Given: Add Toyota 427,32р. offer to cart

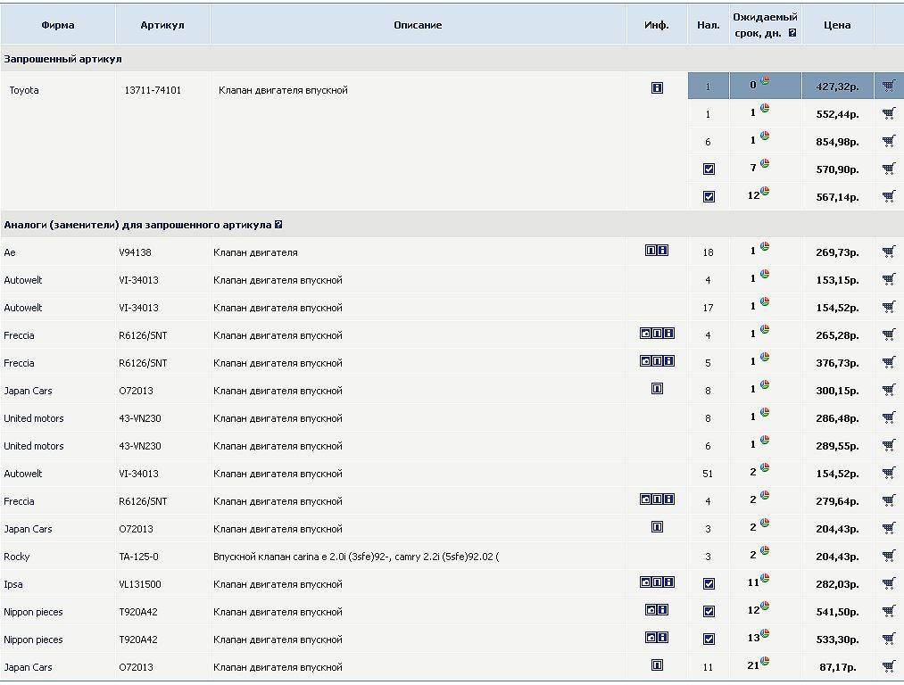Looking at the screenshot, I should point(888,87).
